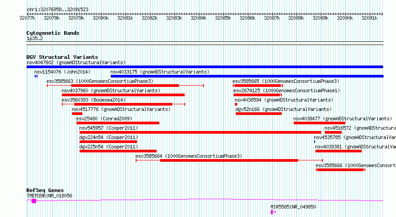This screenshot has height=217, width=396.
Task: Click the short nsv4517776 red bar
Action: click(x=77, y=114)
